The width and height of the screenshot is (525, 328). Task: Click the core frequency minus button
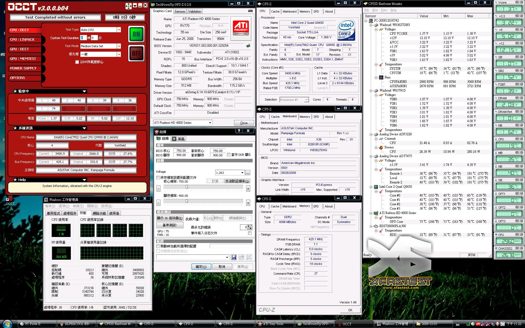point(159,188)
